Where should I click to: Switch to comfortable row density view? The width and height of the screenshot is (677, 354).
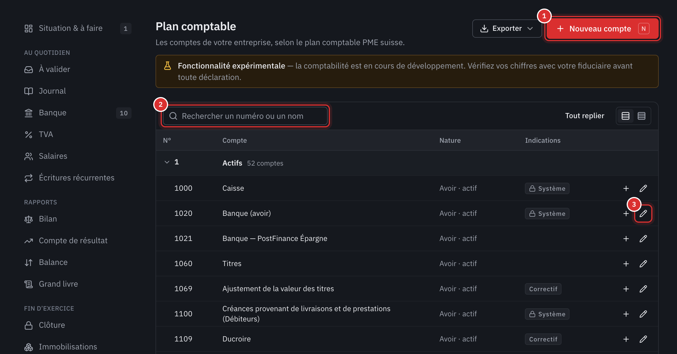click(626, 116)
